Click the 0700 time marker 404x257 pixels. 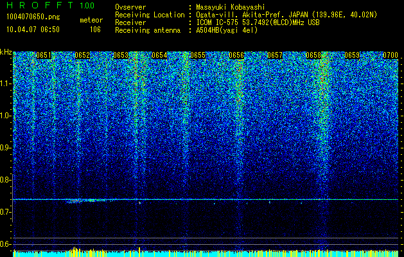point(391,55)
